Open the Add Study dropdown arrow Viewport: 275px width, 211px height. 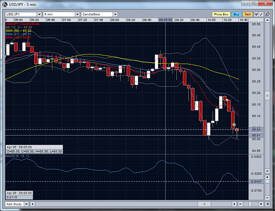(26, 204)
